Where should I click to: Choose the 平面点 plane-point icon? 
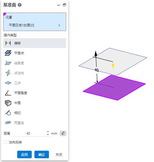pyautogui.click(x=8, y=53)
